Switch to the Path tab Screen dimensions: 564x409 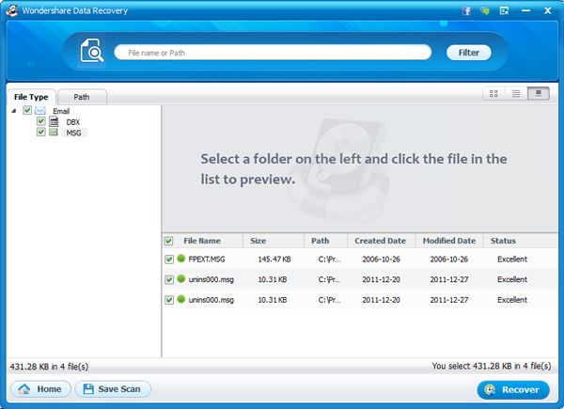[x=82, y=96]
